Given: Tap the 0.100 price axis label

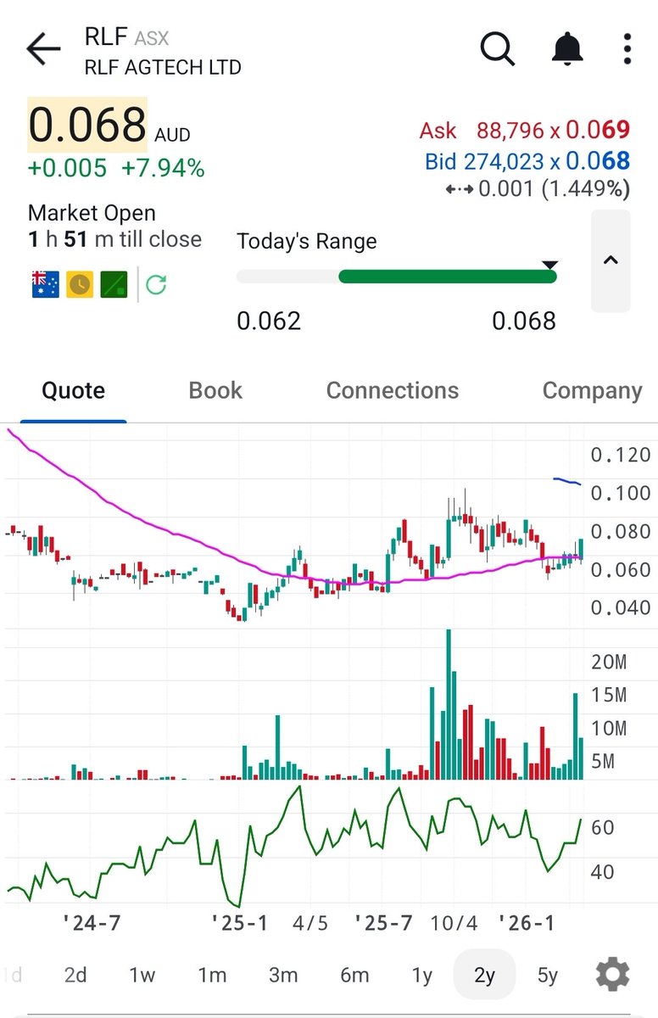Looking at the screenshot, I should coord(621,494).
